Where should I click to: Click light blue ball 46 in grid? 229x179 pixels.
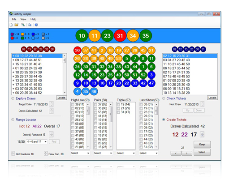(94, 91)
